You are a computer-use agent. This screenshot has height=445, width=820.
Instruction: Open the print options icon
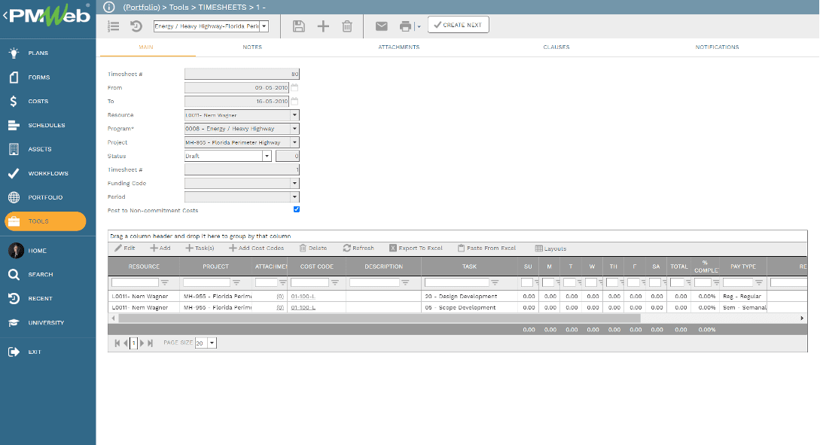pos(404,25)
